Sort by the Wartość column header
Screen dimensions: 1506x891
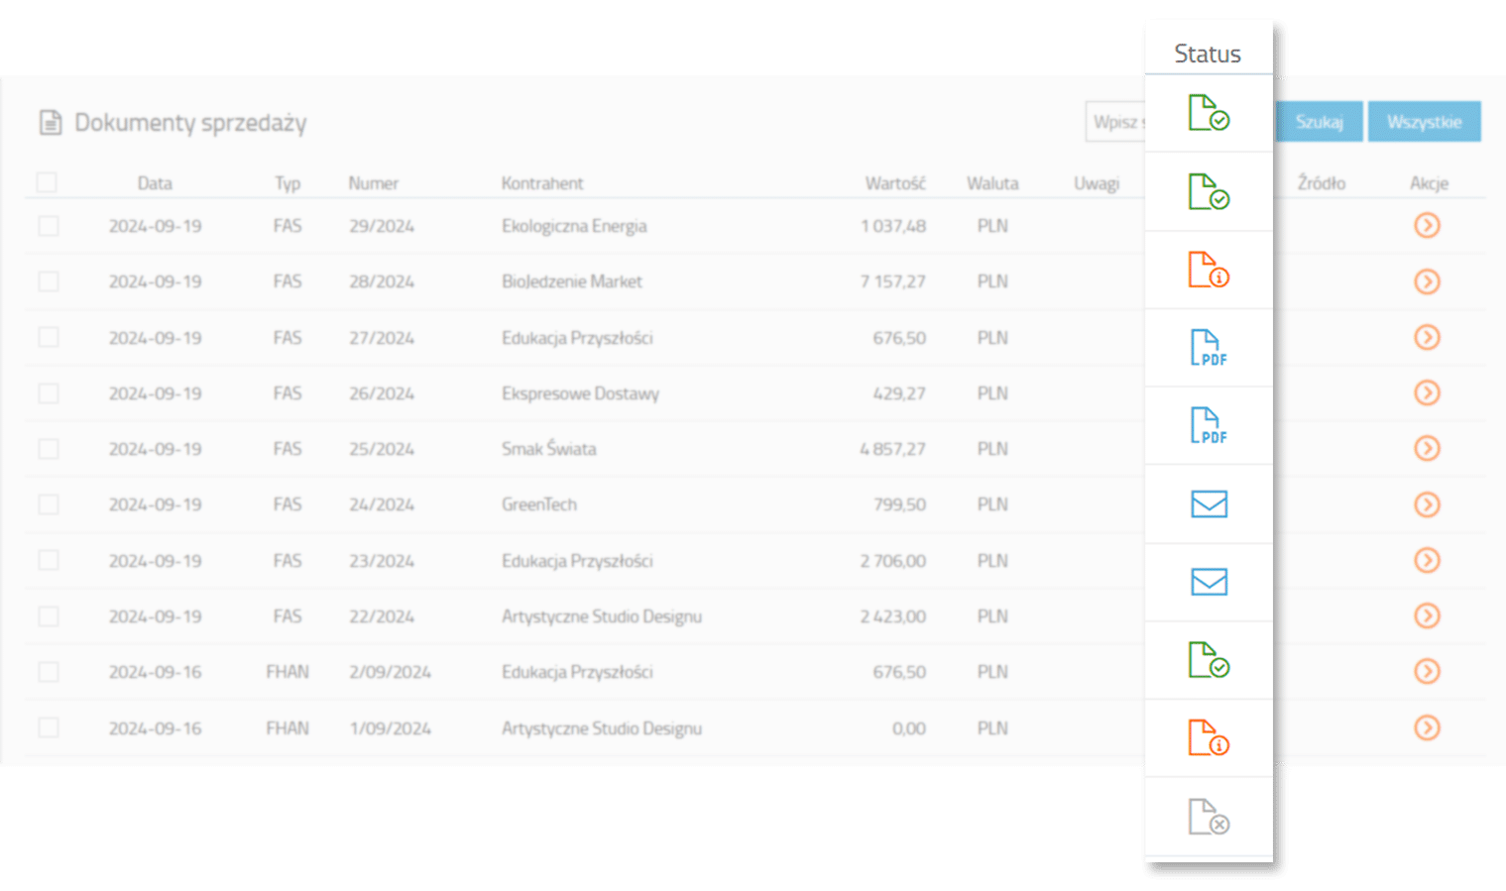click(x=895, y=183)
